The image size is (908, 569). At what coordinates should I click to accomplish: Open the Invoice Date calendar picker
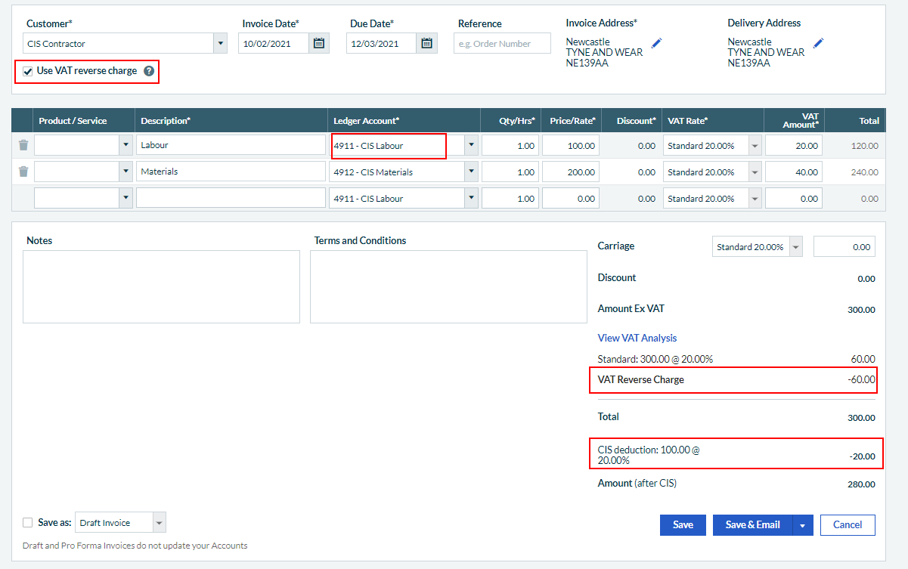click(319, 44)
